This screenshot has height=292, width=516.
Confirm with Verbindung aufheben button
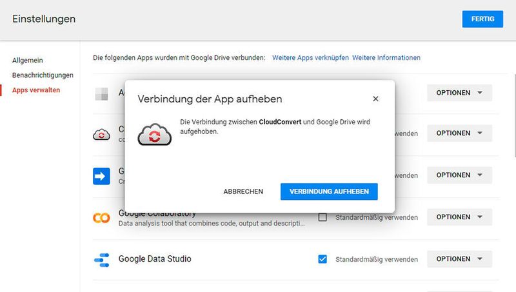329,191
